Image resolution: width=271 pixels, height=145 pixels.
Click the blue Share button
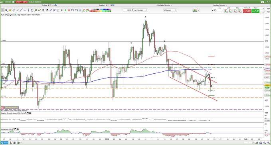[4, 143]
